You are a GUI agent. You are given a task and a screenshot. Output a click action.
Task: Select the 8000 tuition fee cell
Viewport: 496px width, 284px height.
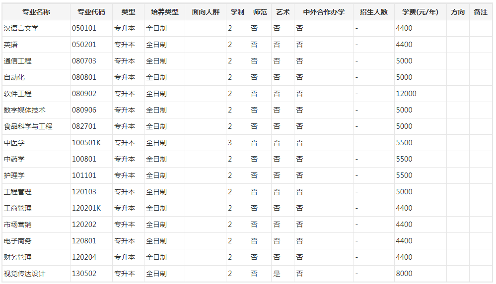[x=404, y=274]
